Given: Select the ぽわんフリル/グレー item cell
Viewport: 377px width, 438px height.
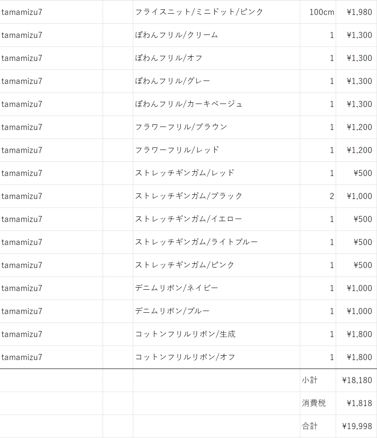Looking at the screenshot, I should click(216, 81).
